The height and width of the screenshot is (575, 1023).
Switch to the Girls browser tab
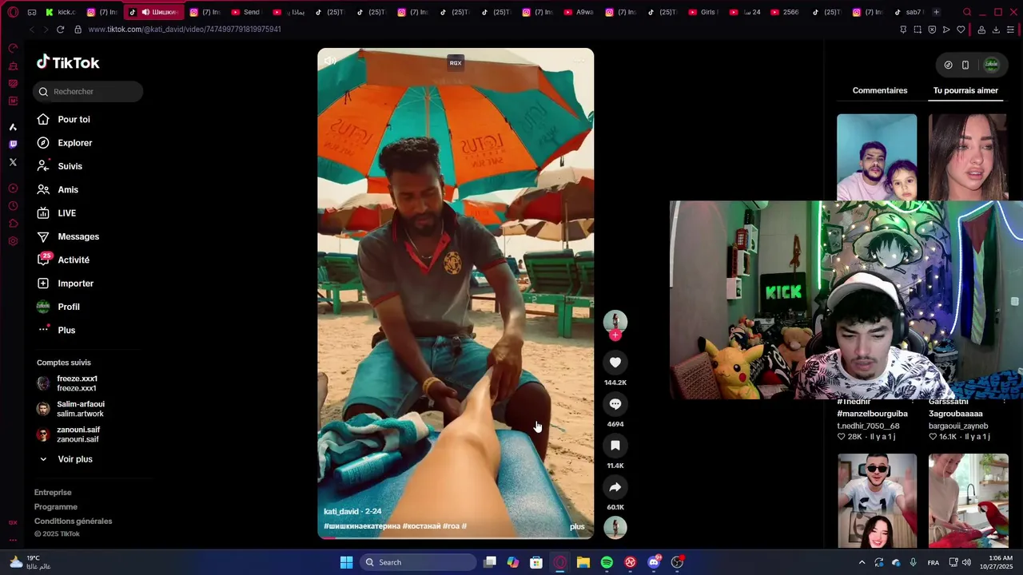click(x=702, y=12)
